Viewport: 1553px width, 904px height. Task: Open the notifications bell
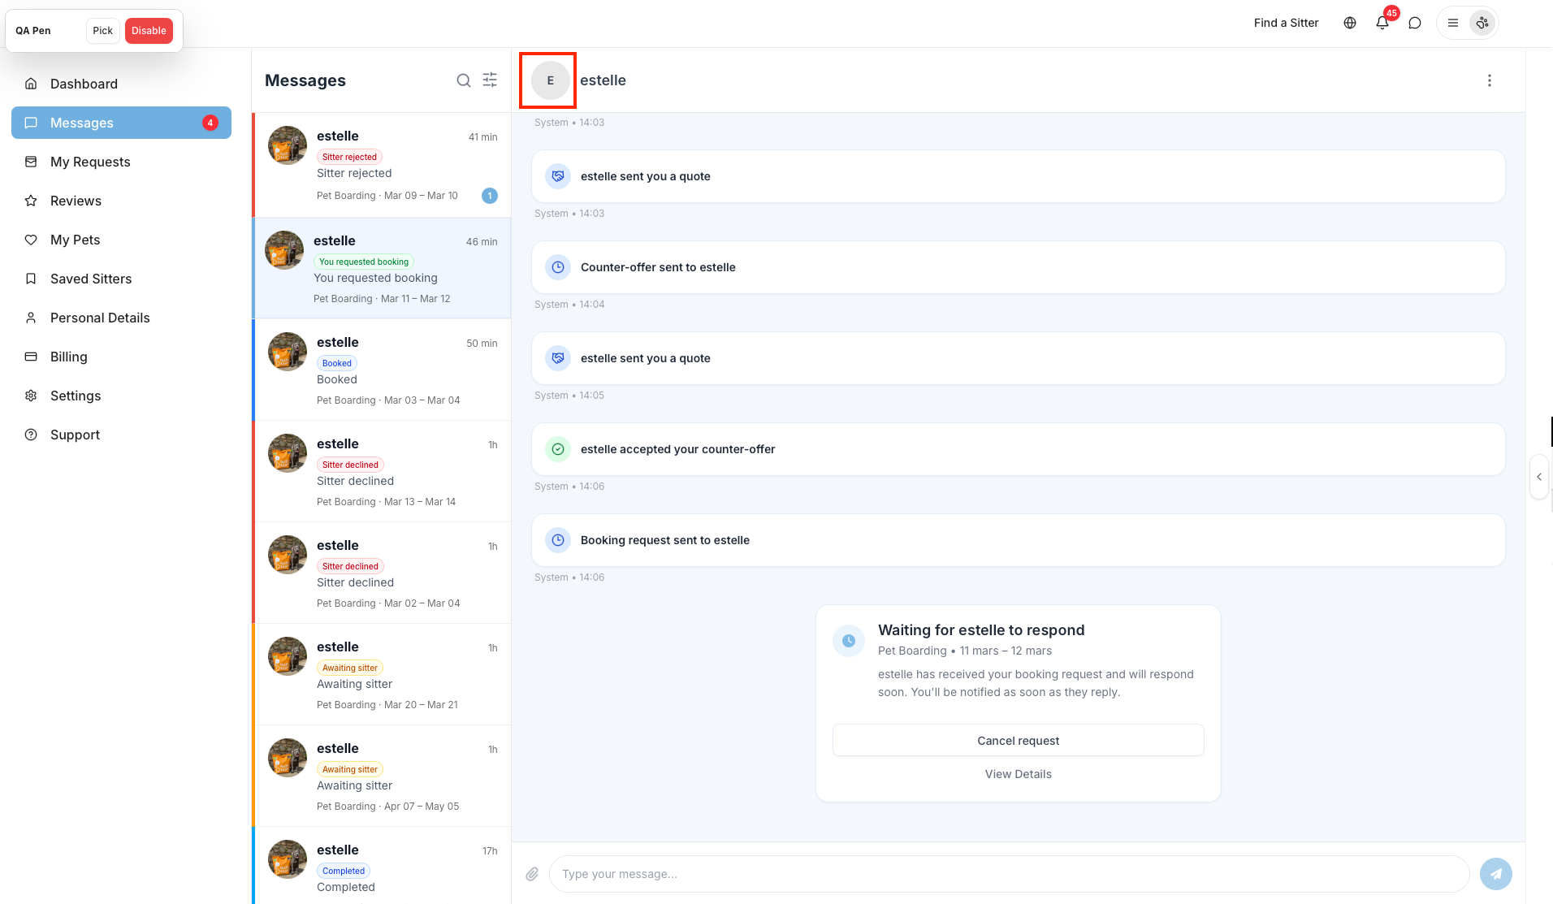point(1382,23)
